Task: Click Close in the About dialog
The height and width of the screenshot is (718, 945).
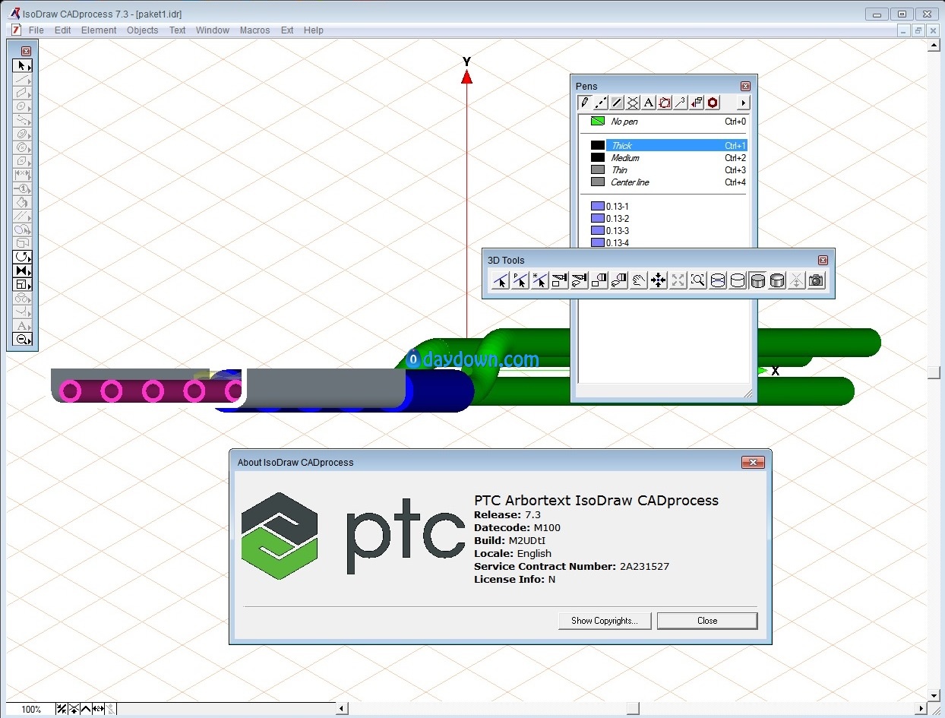Action: pyautogui.click(x=707, y=621)
